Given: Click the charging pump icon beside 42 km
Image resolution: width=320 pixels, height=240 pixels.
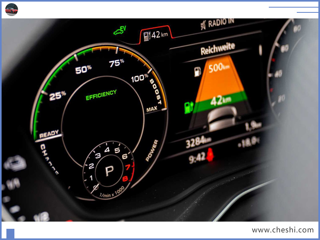Looking at the screenshot, I should [x=147, y=36].
